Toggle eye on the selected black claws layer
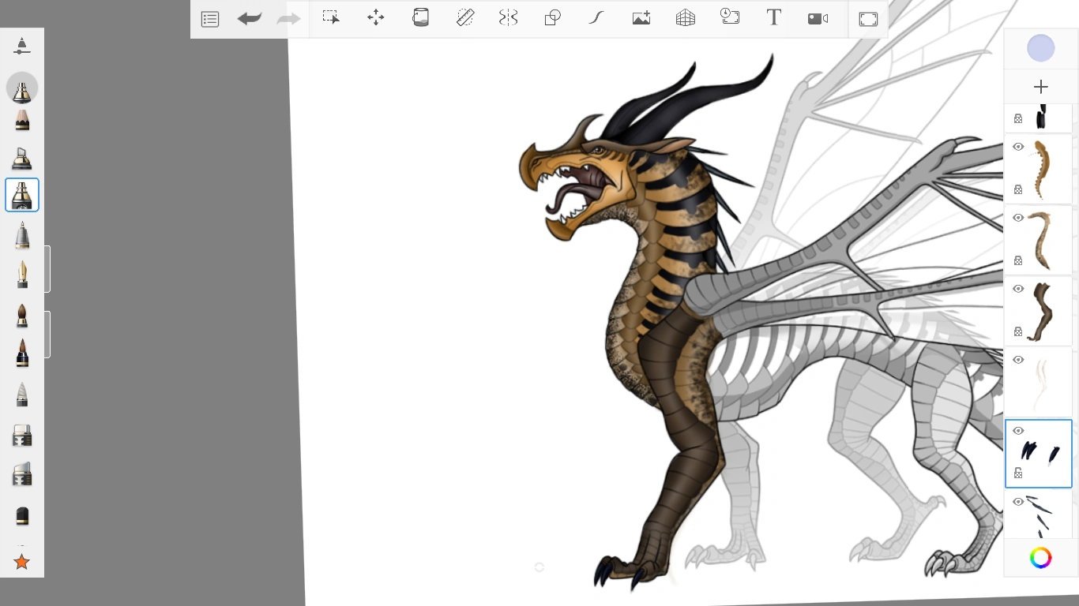Viewport: 1079px width, 606px height. point(1018,431)
